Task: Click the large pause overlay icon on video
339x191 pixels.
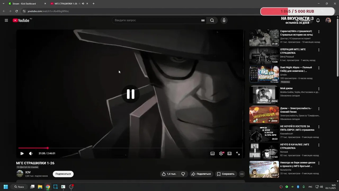Action: (131, 94)
